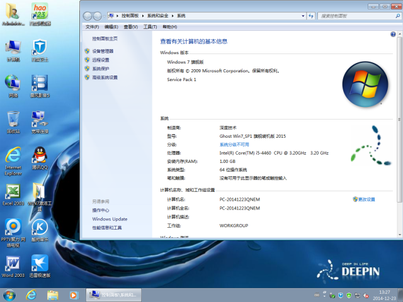
Task: Open the Network desktop icon
Action: pyautogui.click(x=13, y=86)
